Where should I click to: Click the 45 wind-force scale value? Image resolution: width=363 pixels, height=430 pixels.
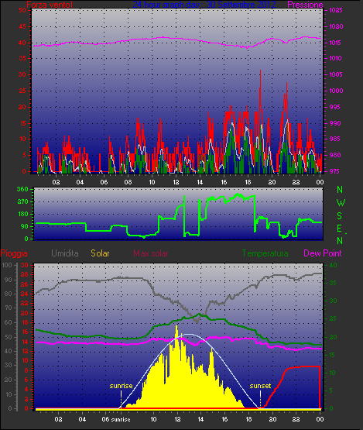(x=22, y=26)
